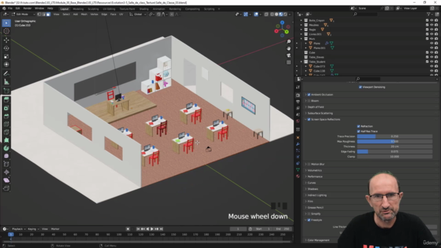Screen dimensions: 441x248
Task: Switch to vertex select mode
Action: [x=39, y=14]
